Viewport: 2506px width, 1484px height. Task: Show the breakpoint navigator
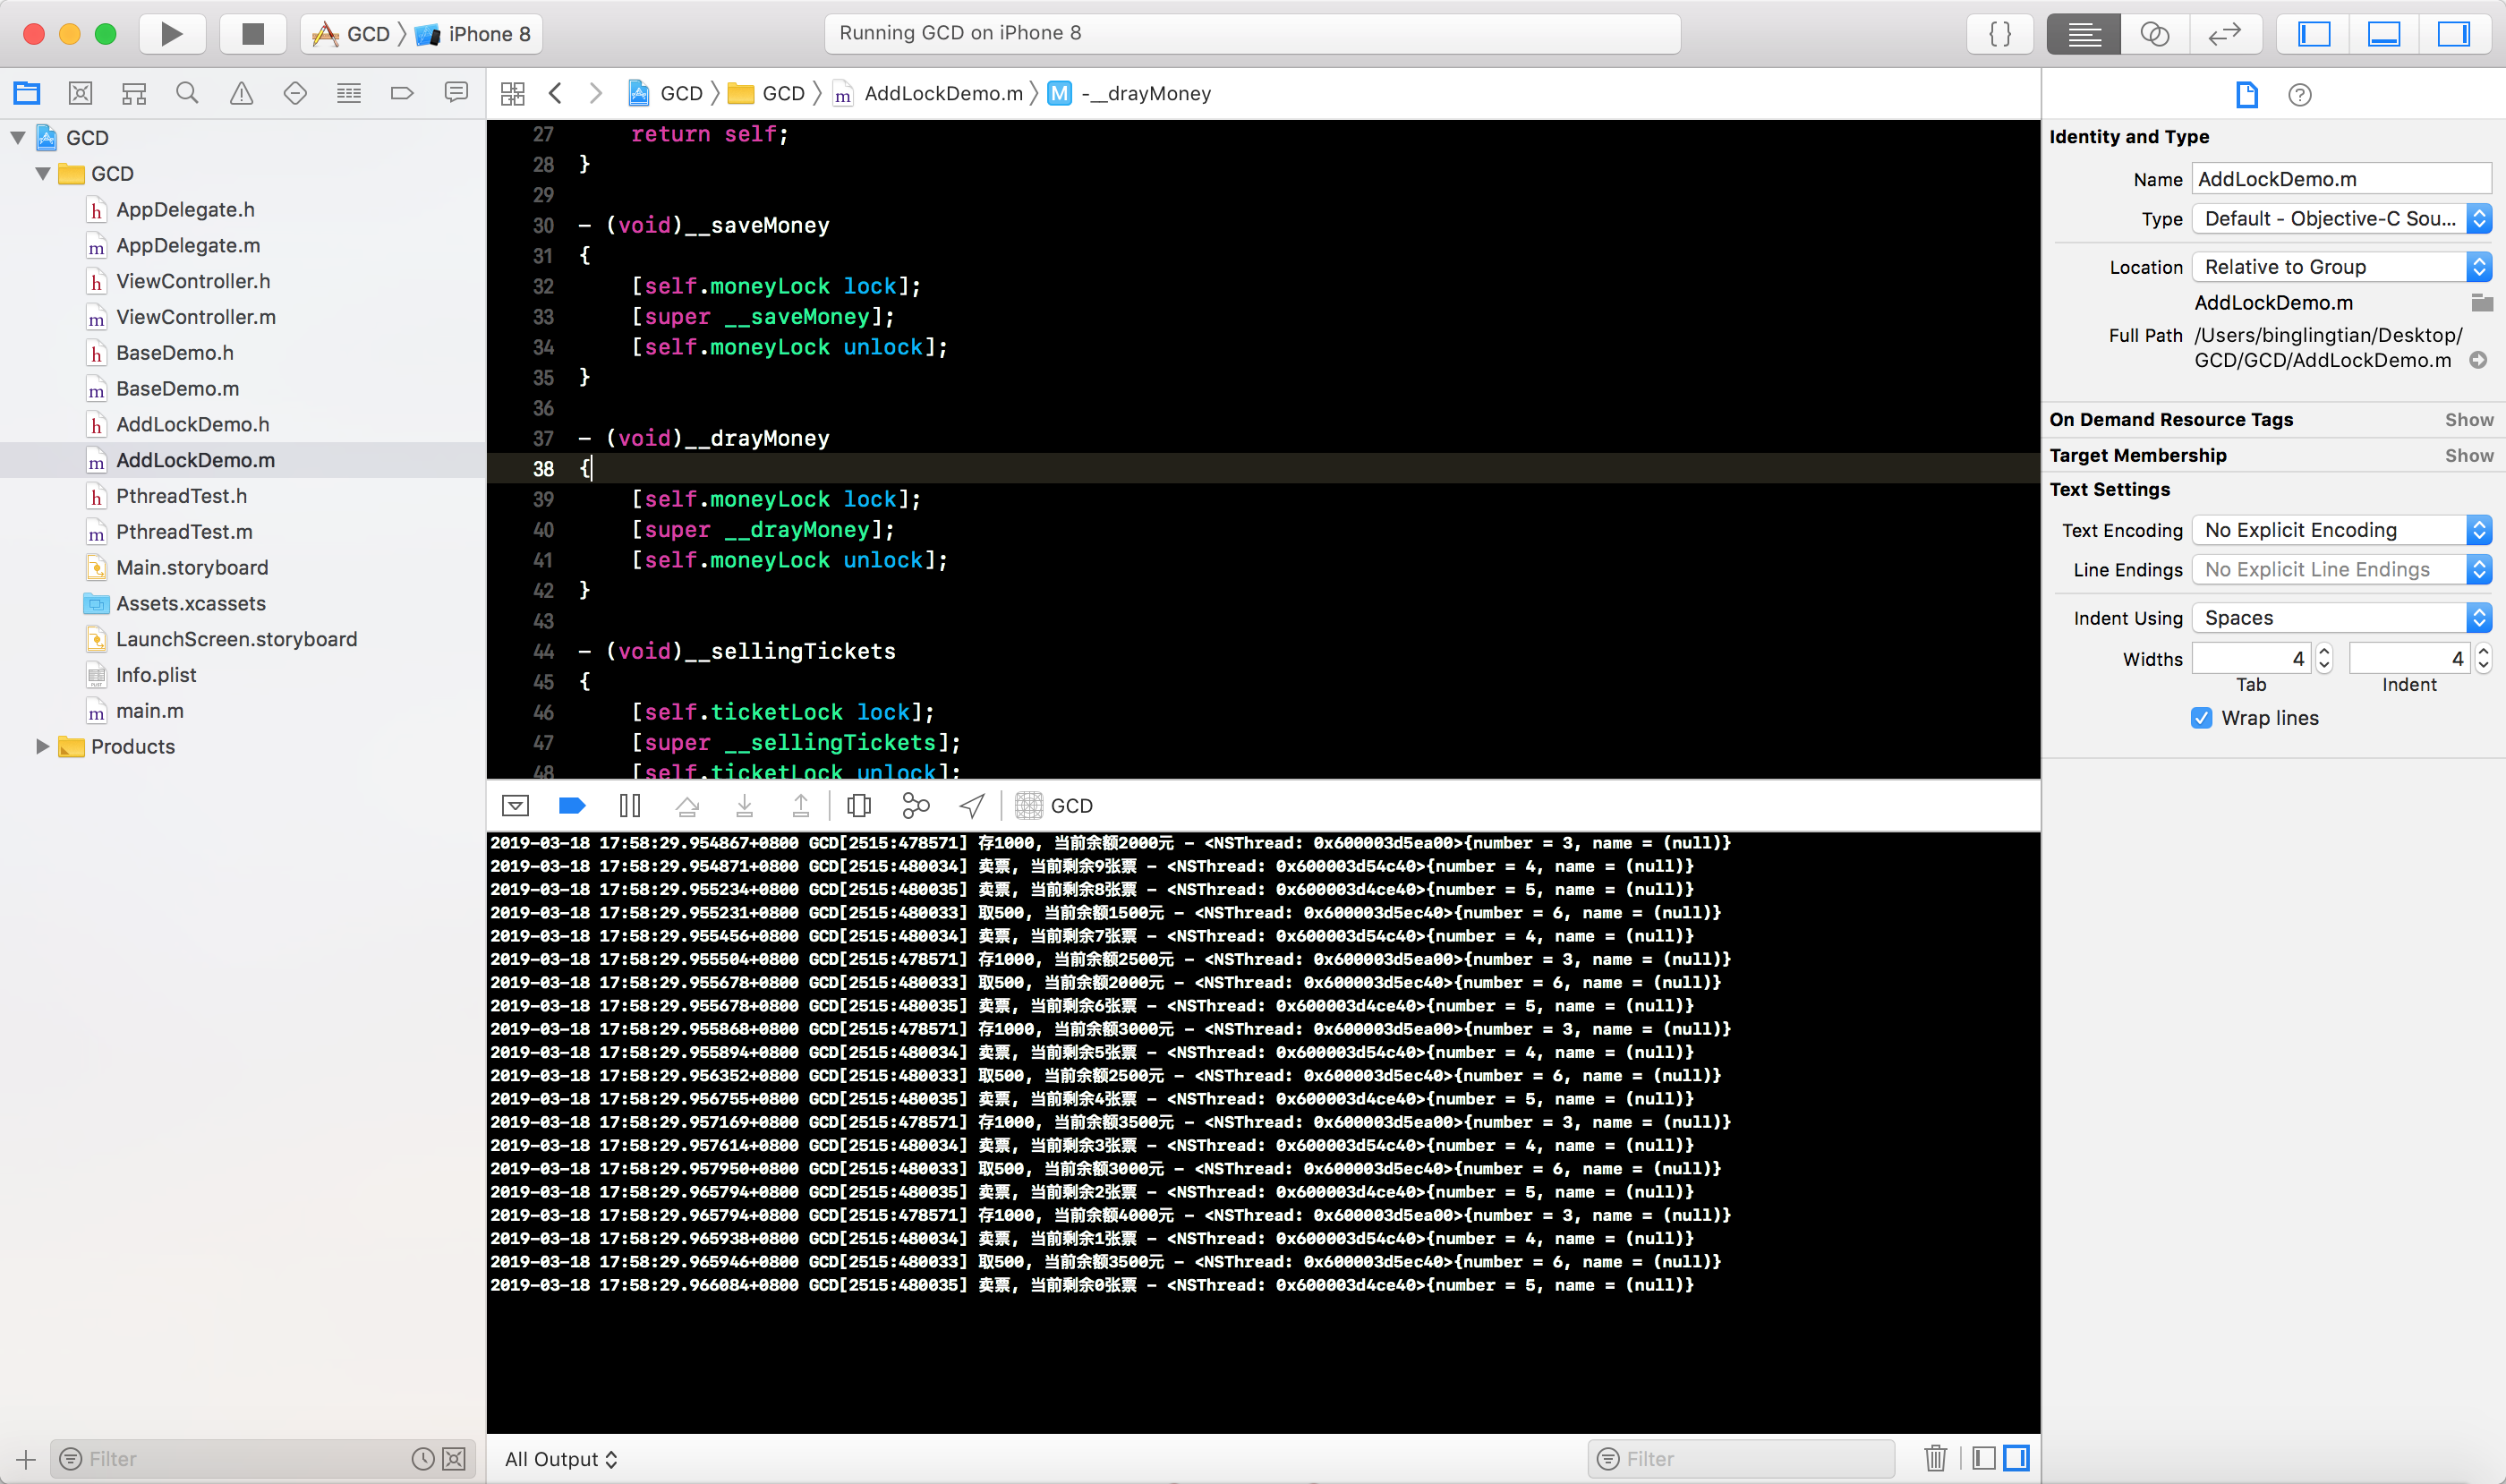[402, 93]
